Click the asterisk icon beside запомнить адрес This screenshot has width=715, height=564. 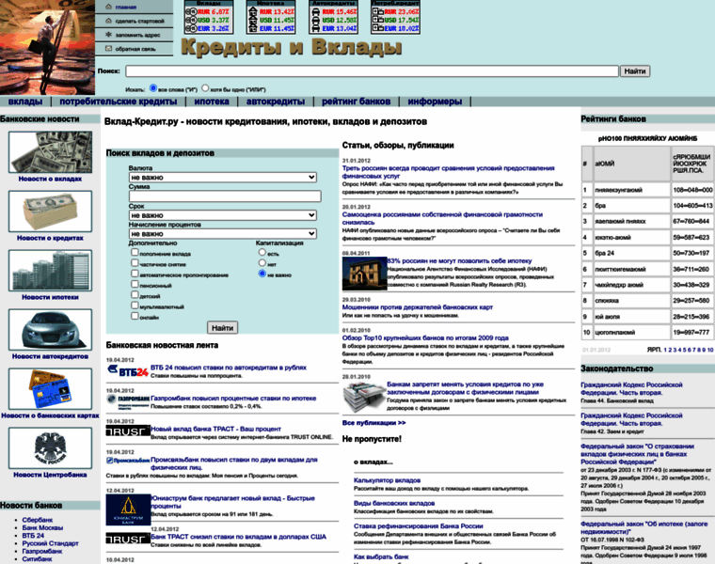(x=108, y=35)
